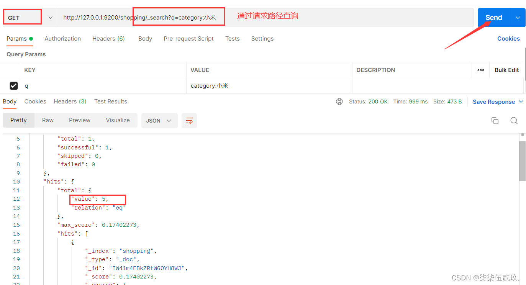Open the Send options arrow
Viewport: 526px width, 285px height.
pyautogui.click(x=518, y=18)
